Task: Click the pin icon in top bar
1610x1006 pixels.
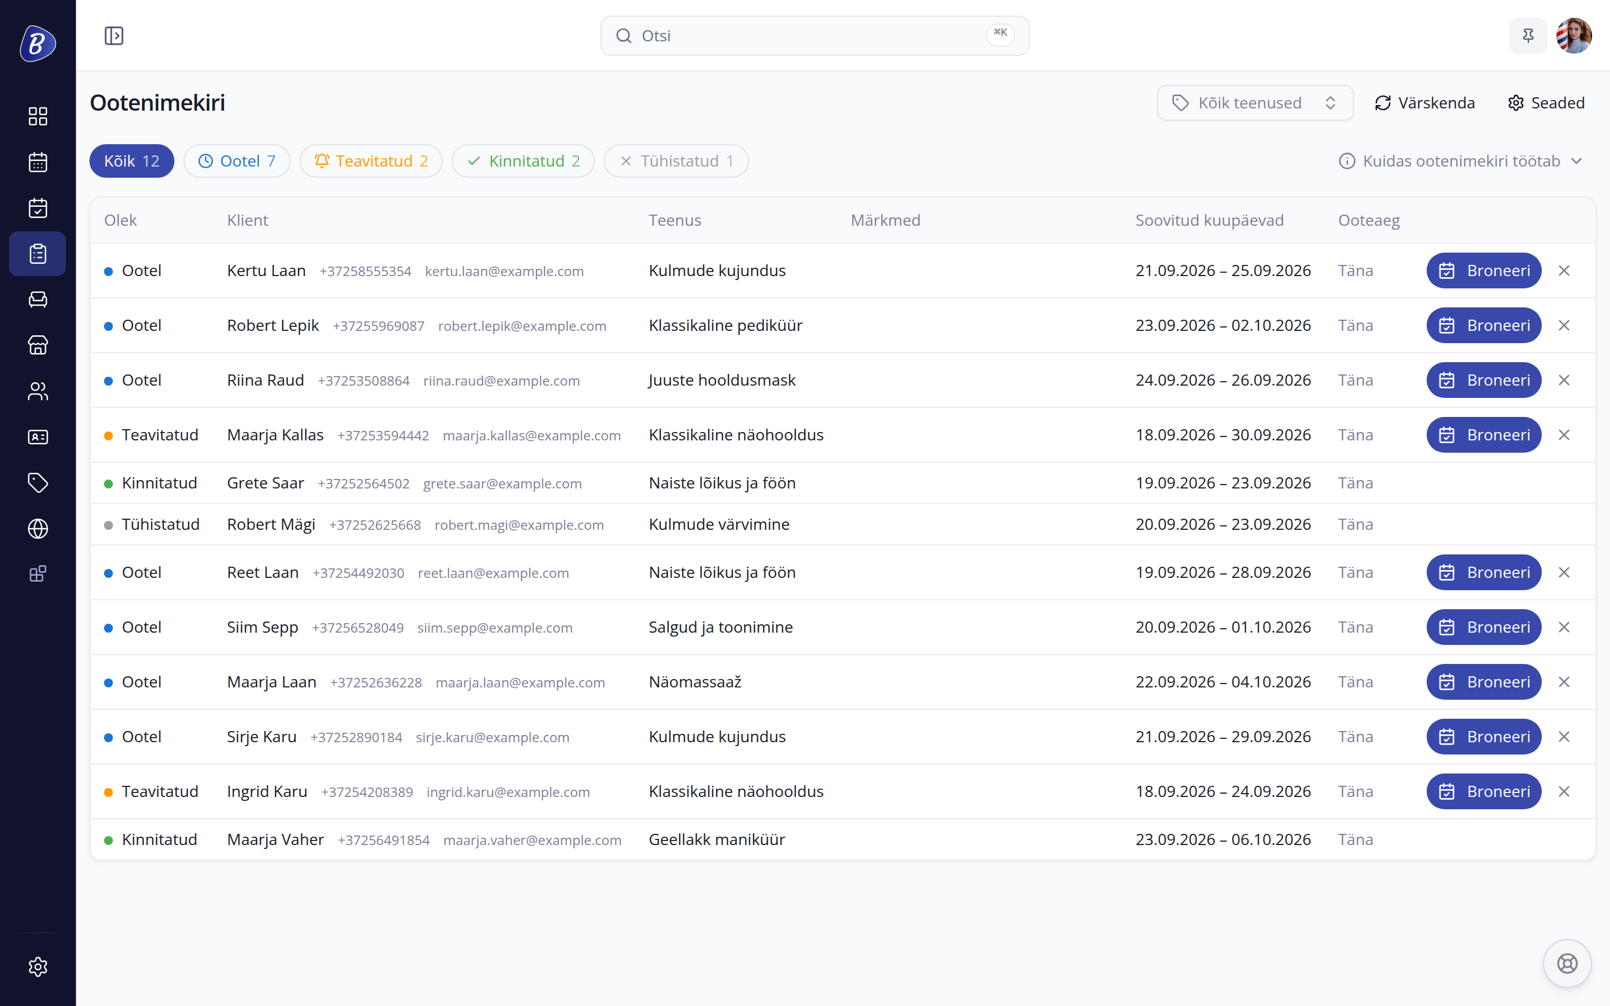Action: click(x=1528, y=36)
